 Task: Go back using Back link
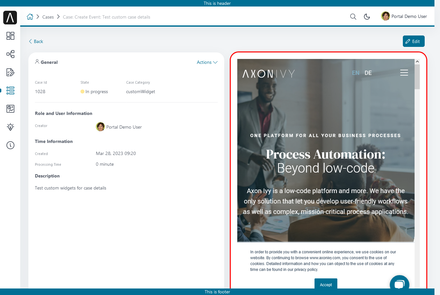pos(36,41)
